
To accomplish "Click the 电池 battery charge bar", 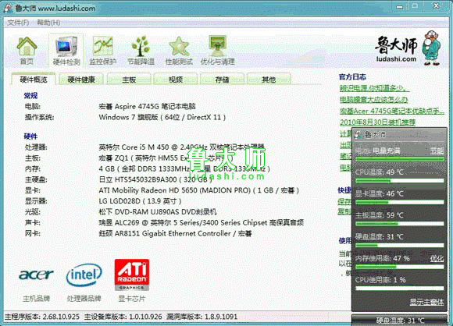I will (400, 159).
